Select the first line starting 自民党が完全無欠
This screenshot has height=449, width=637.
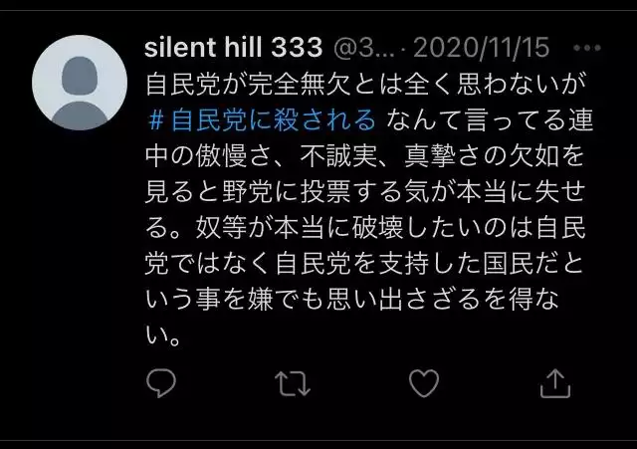pos(365,84)
